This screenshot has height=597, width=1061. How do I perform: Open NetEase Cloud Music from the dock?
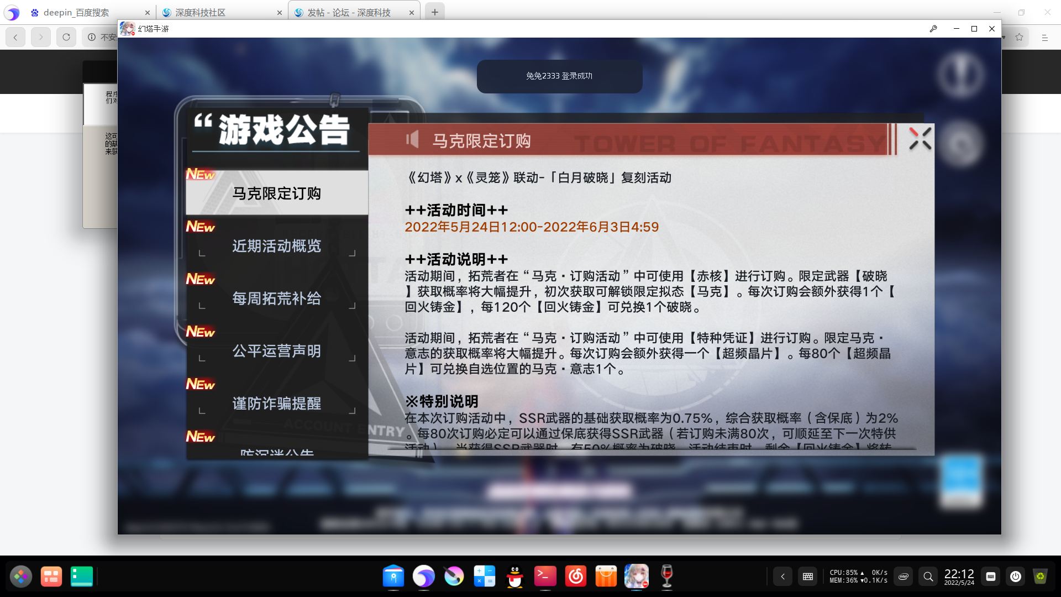[576, 577]
